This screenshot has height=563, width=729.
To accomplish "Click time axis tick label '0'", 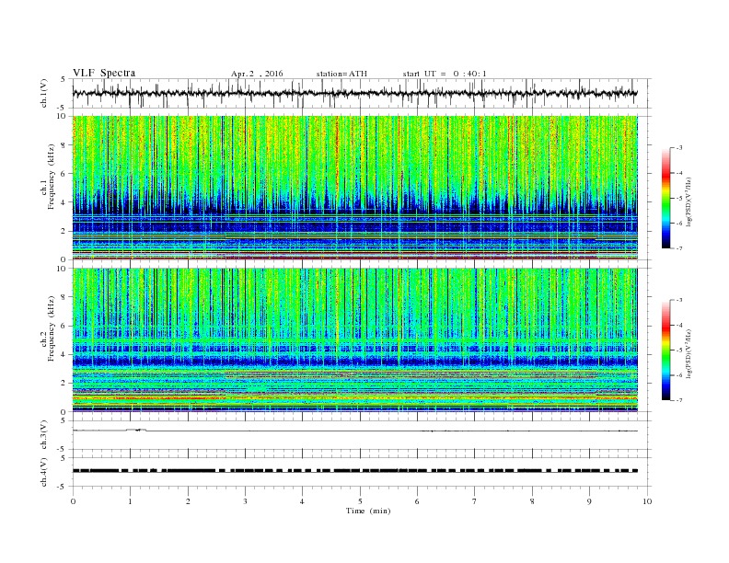I will point(73,501).
